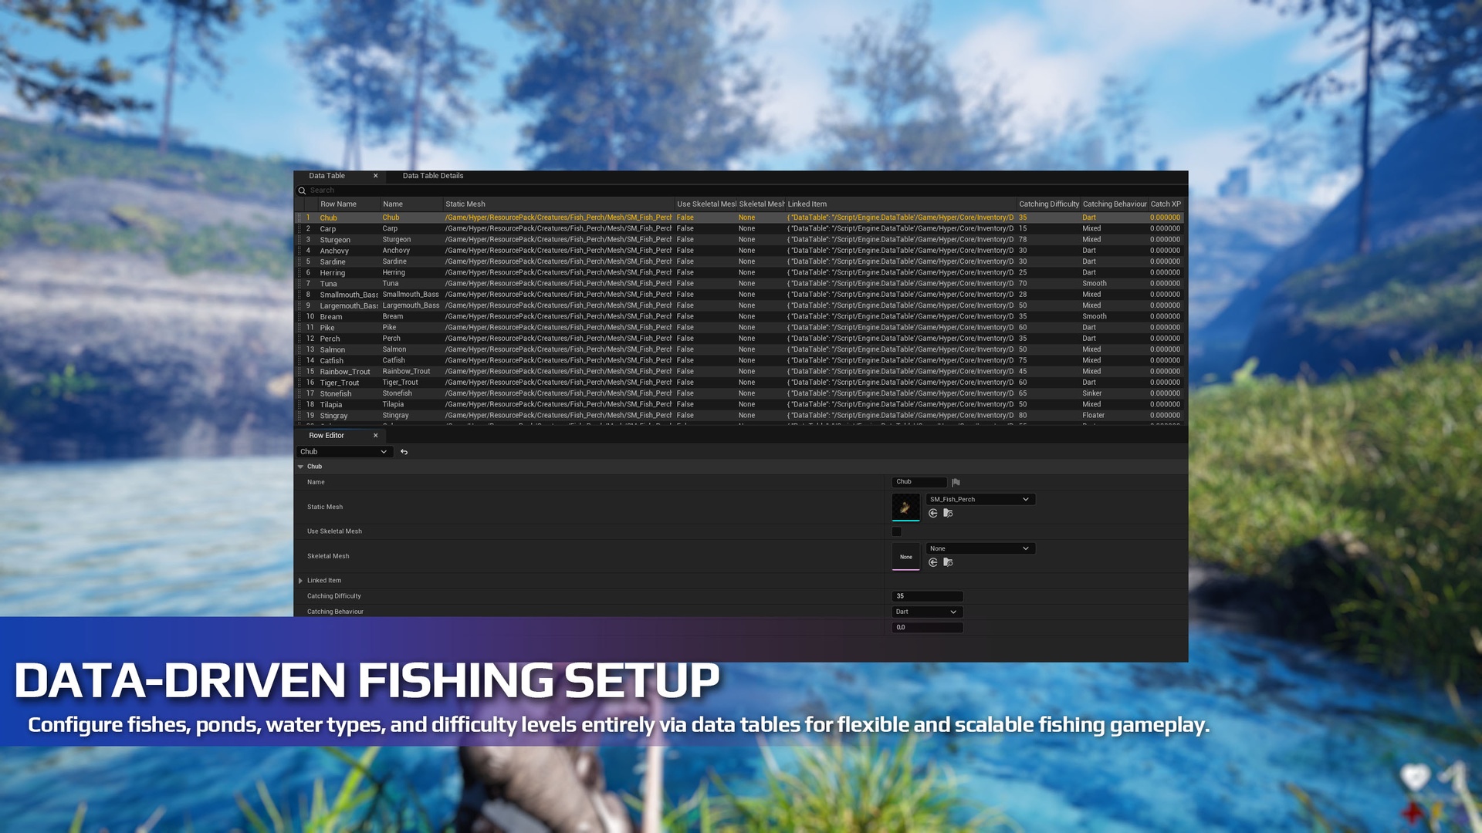Collapse the Chub section in Row Editor
Viewport: 1482px width, 833px height.
coord(300,467)
